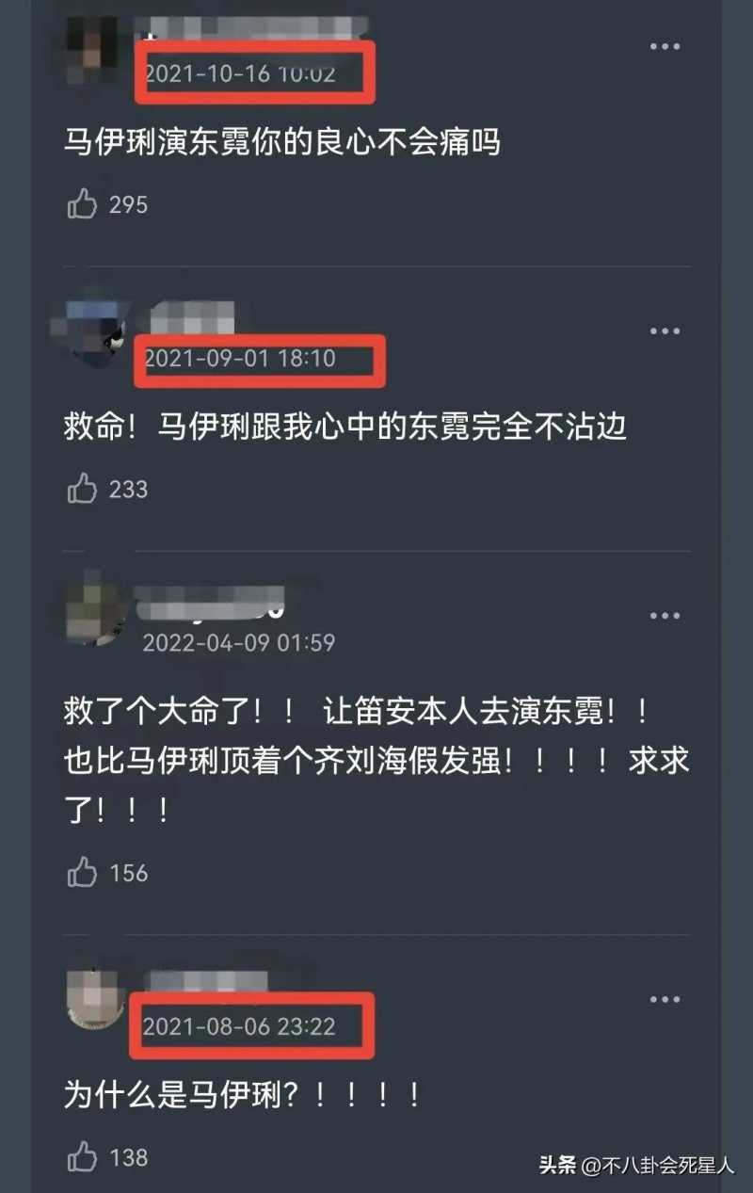Open comment text 为什么是马伊琍？！！！！

point(242,1094)
